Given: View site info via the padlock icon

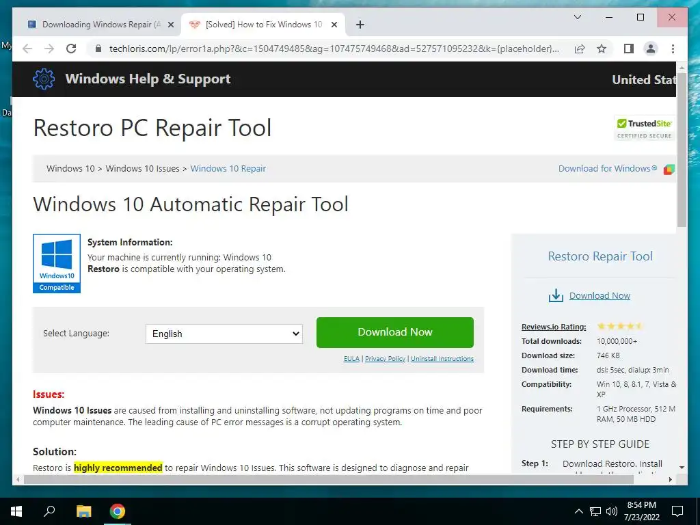Looking at the screenshot, I should pos(98,49).
